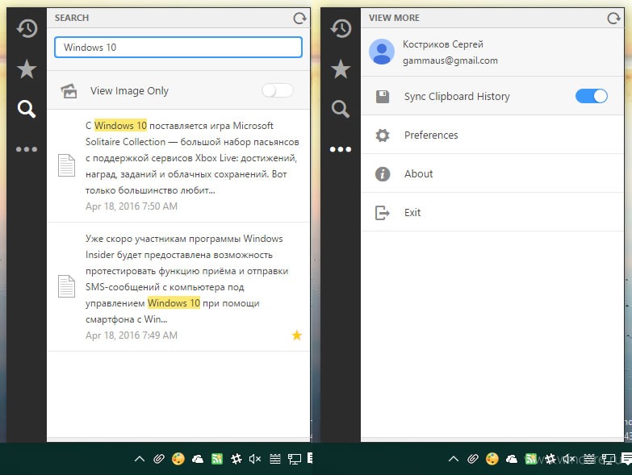Click the document icon of the Windows Insider clip
Viewport: 632px width, 475px height.
(66, 286)
